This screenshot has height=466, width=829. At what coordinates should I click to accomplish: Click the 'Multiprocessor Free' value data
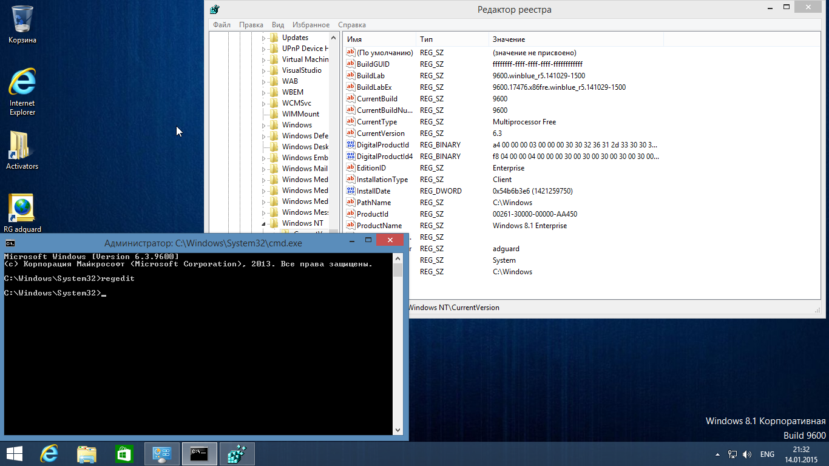(x=524, y=122)
